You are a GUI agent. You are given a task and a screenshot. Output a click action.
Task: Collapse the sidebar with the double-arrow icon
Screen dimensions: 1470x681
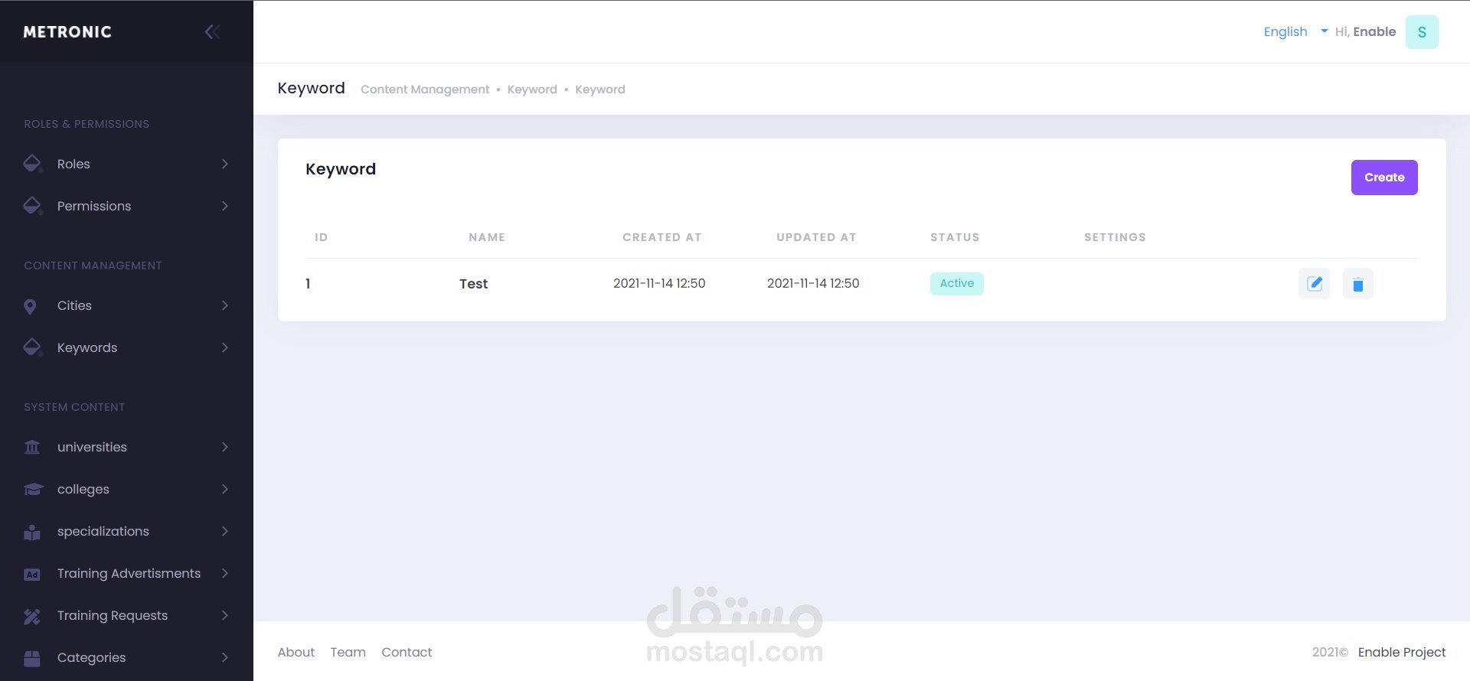212,31
